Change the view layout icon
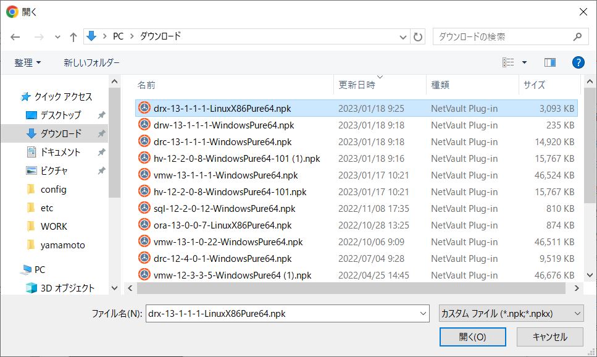Screen dimensions: 597x357 tap(508, 62)
